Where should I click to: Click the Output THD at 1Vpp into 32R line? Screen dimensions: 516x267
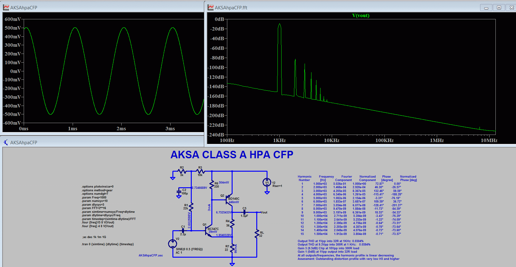(x=330, y=241)
